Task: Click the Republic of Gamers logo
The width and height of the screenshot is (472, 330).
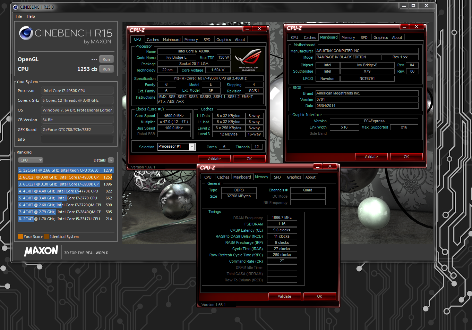Action: 248,60
